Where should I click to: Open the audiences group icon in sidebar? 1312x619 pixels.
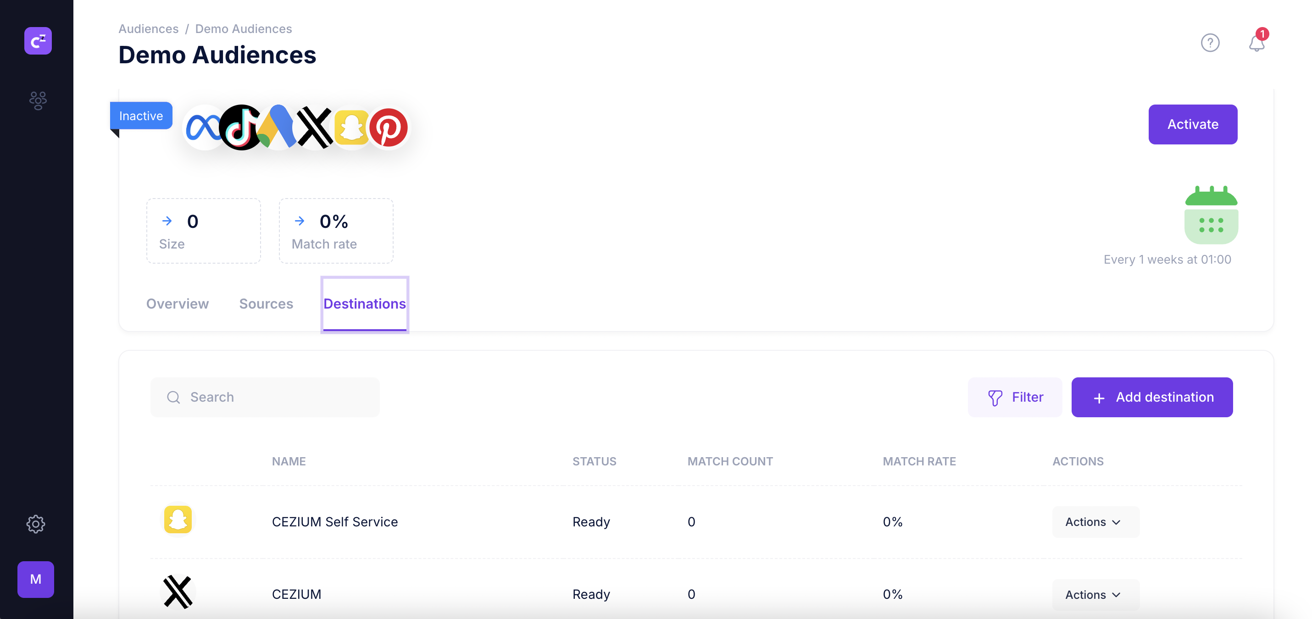[38, 100]
